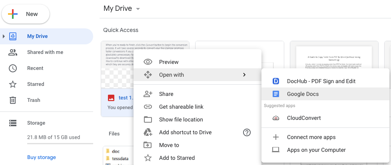Click the red image icon beside test 1
Screen dimensions: 391x165
pyautogui.click(x=111, y=98)
